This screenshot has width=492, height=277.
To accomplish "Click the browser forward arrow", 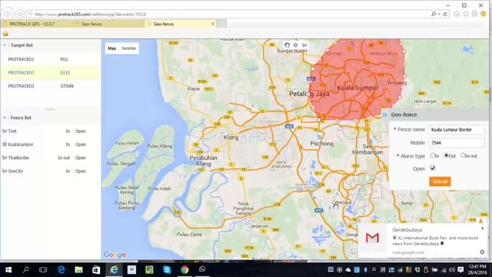I will coord(20,14).
